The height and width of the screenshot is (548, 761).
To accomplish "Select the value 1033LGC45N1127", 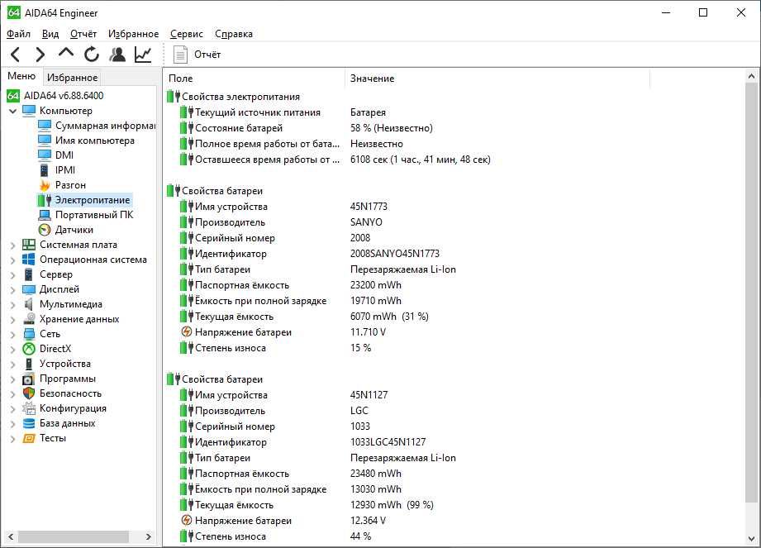I will pos(388,442).
